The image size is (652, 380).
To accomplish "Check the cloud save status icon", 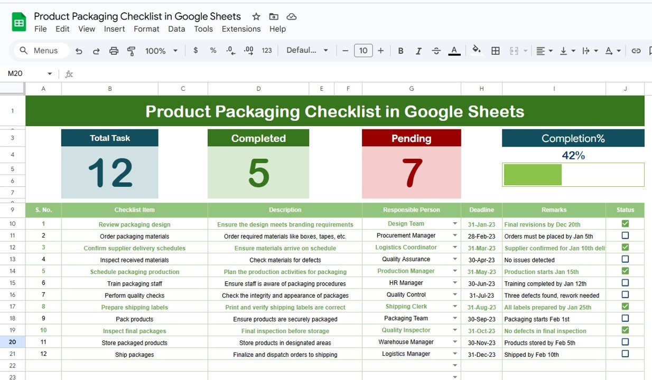I will click(x=291, y=16).
